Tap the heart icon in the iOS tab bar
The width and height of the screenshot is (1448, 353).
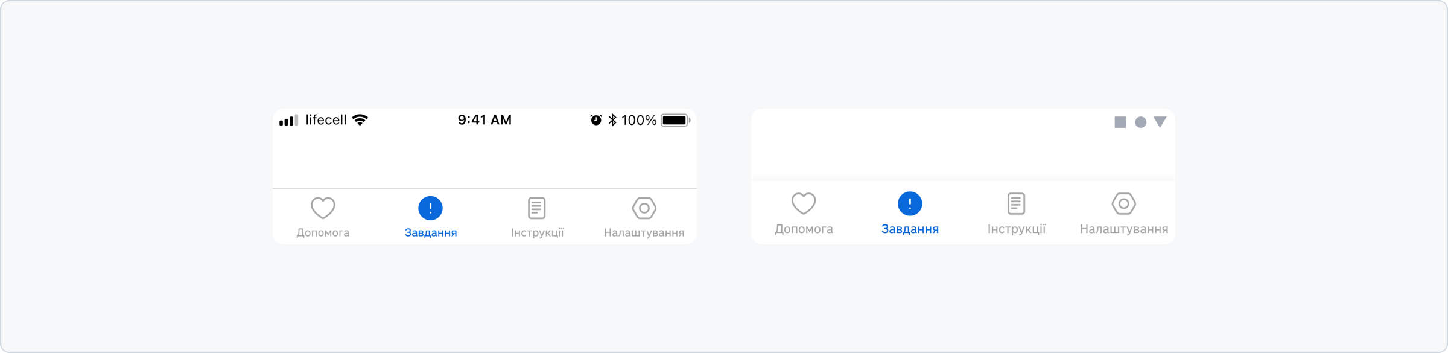click(x=323, y=208)
